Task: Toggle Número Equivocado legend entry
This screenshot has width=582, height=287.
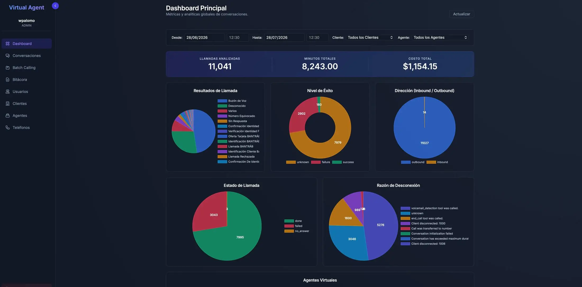Action: pyautogui.click(x=236, y=116)
